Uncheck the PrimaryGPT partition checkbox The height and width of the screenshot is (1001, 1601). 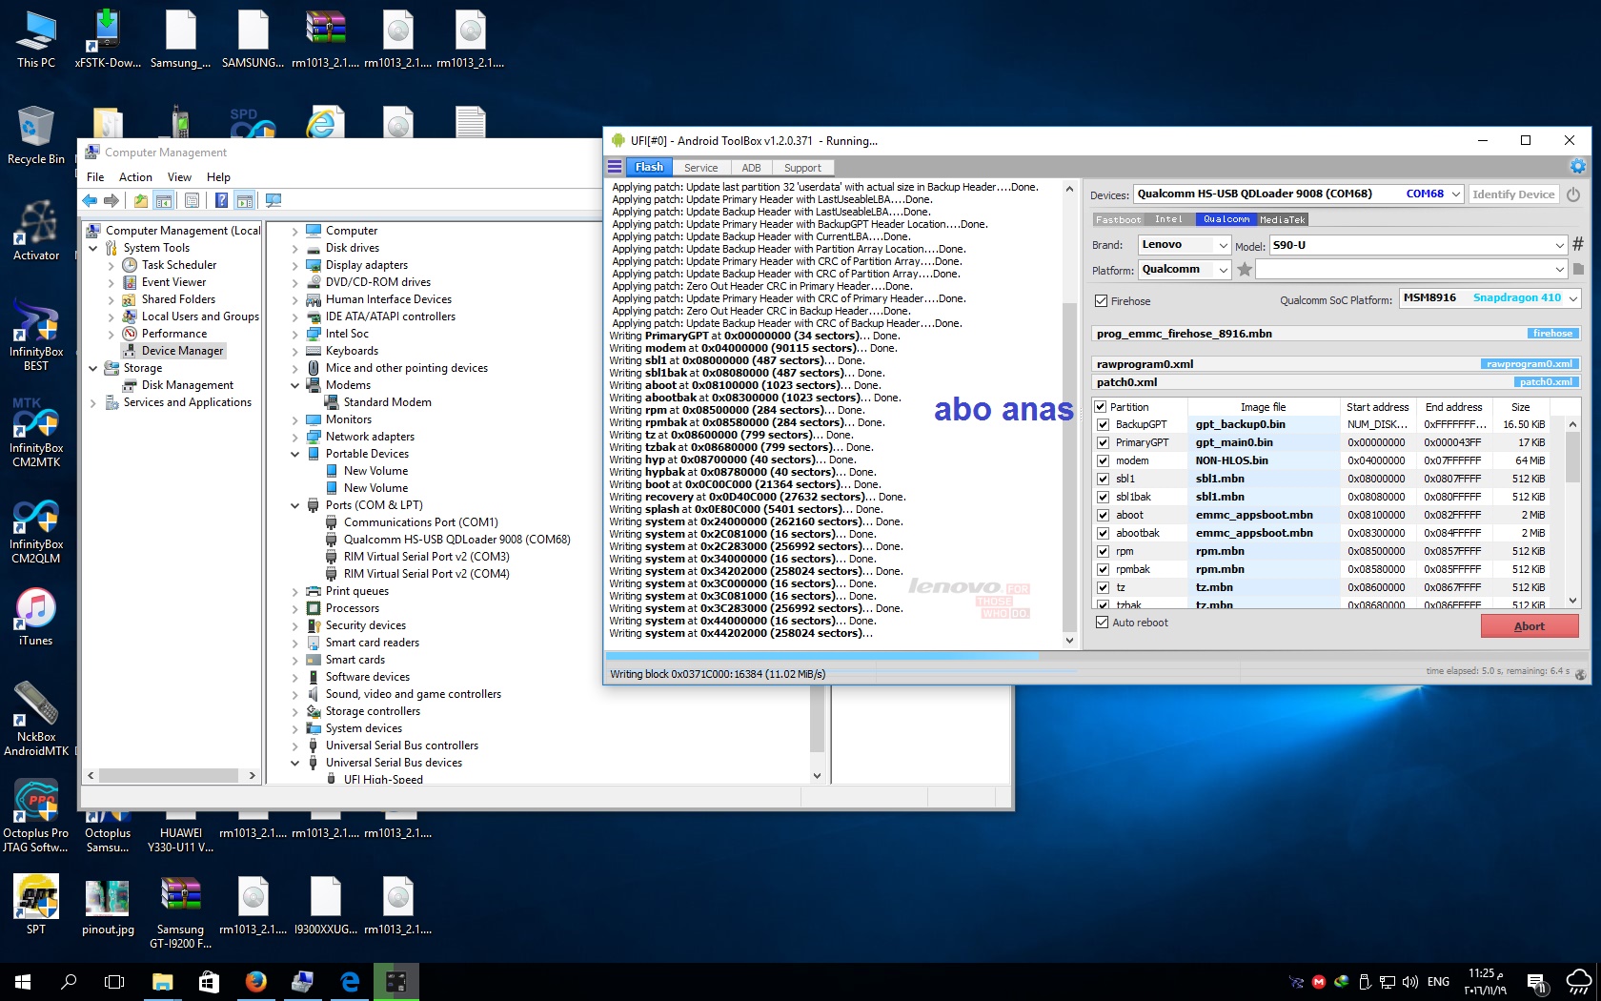(1103, 443)
